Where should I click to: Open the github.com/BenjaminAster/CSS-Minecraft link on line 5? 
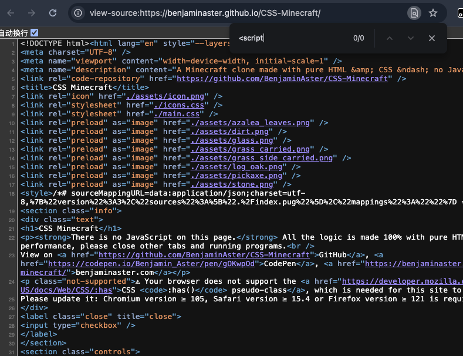(x=282, y=79)
